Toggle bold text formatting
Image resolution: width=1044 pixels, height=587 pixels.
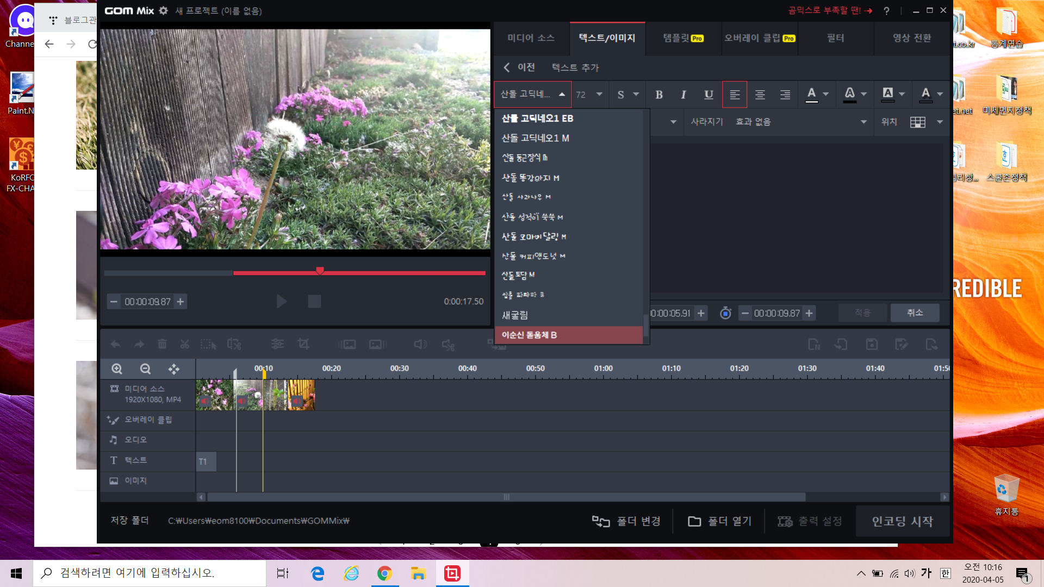(658, 95)
